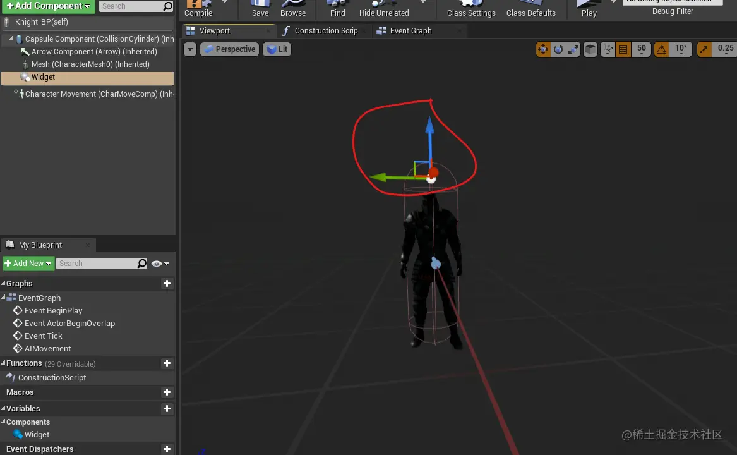Click Browse in toolbar
This screenshot has height=455, width=737.
tap(293, 9)
